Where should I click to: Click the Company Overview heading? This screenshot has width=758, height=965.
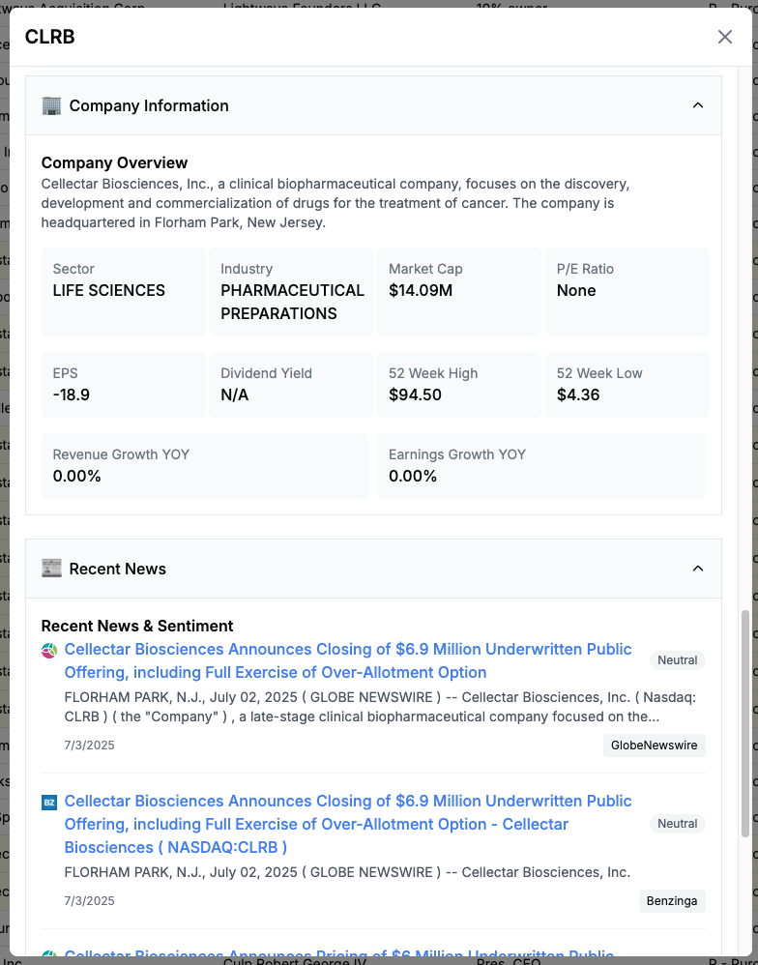click(114, 162)
